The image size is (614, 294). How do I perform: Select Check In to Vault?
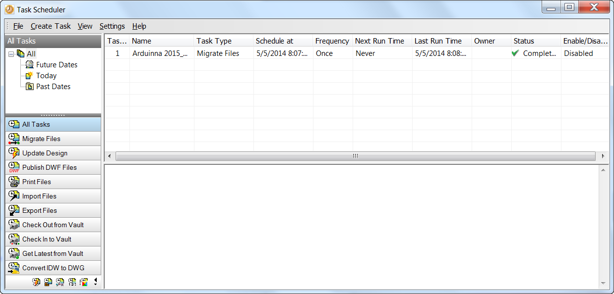46,239
